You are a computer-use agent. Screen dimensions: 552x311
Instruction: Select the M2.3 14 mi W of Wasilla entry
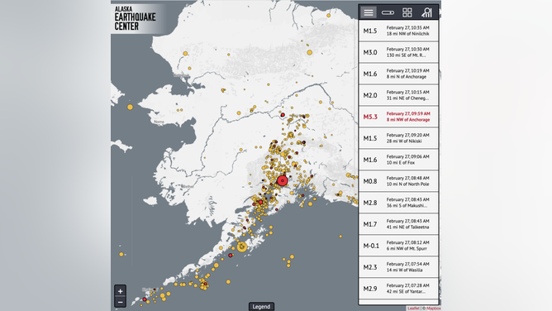(x=398, y=267)
